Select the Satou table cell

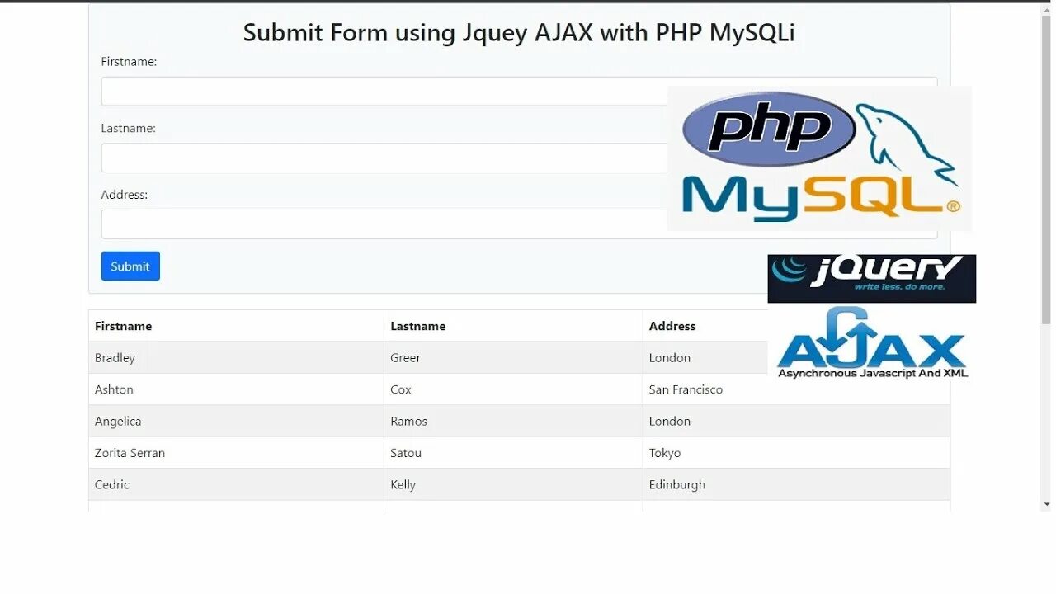coord(513,453)
